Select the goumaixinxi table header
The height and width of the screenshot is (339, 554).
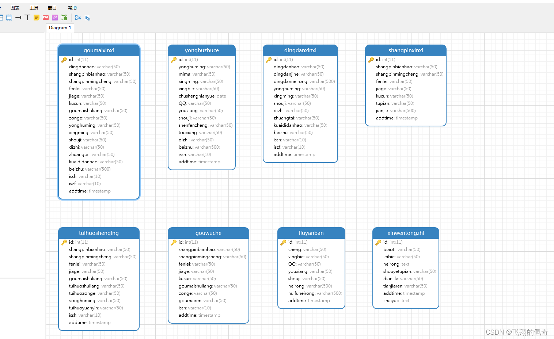(x=99, y=50)
